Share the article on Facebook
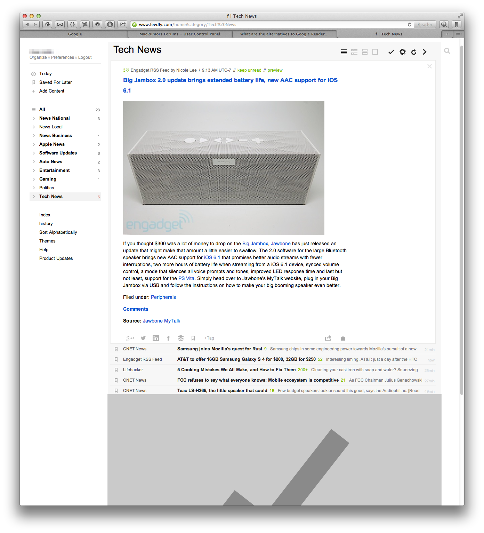This screenshot has height=533, width=484. pos(168,338)
